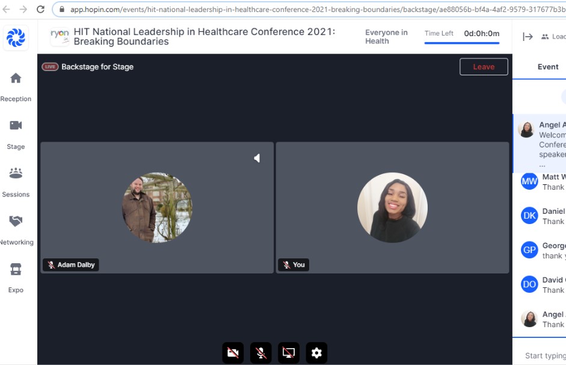
Task: Select your own profile picture tile
Action: (x=392, y=207)
